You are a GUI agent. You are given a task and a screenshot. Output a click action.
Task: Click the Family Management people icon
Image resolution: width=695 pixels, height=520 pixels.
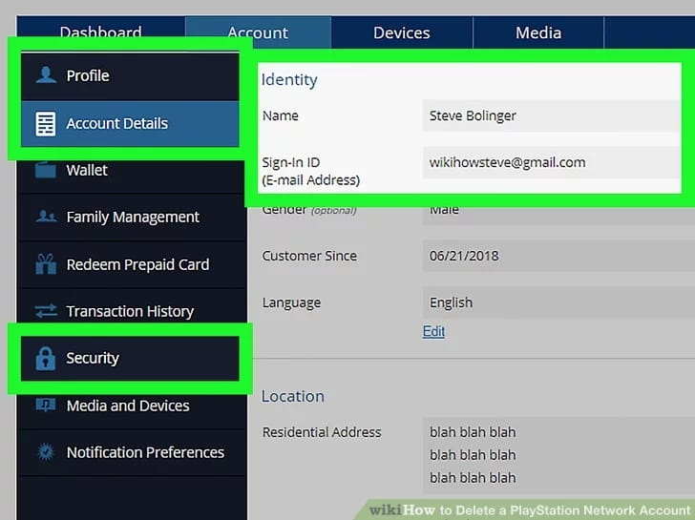pos(45,217)
